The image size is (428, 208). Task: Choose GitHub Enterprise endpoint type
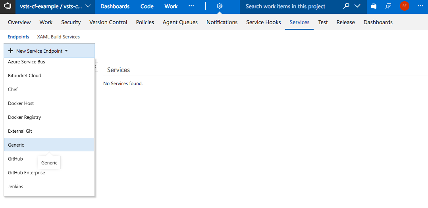coord(27,173)
